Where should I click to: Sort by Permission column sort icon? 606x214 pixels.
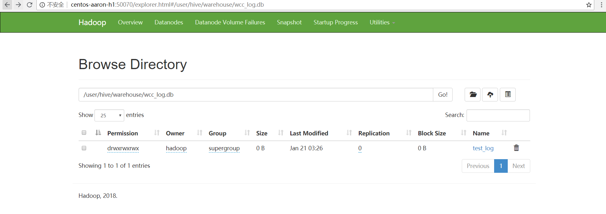pyautogui.click(x=157, y=133)
